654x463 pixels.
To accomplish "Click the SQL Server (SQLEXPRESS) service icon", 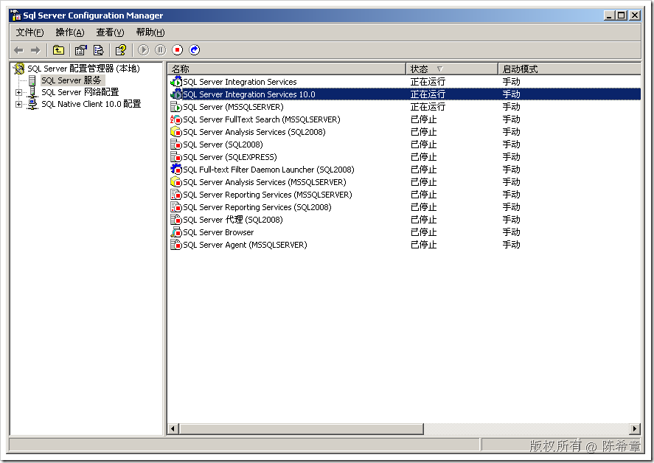I will click(x=176, y=157).
